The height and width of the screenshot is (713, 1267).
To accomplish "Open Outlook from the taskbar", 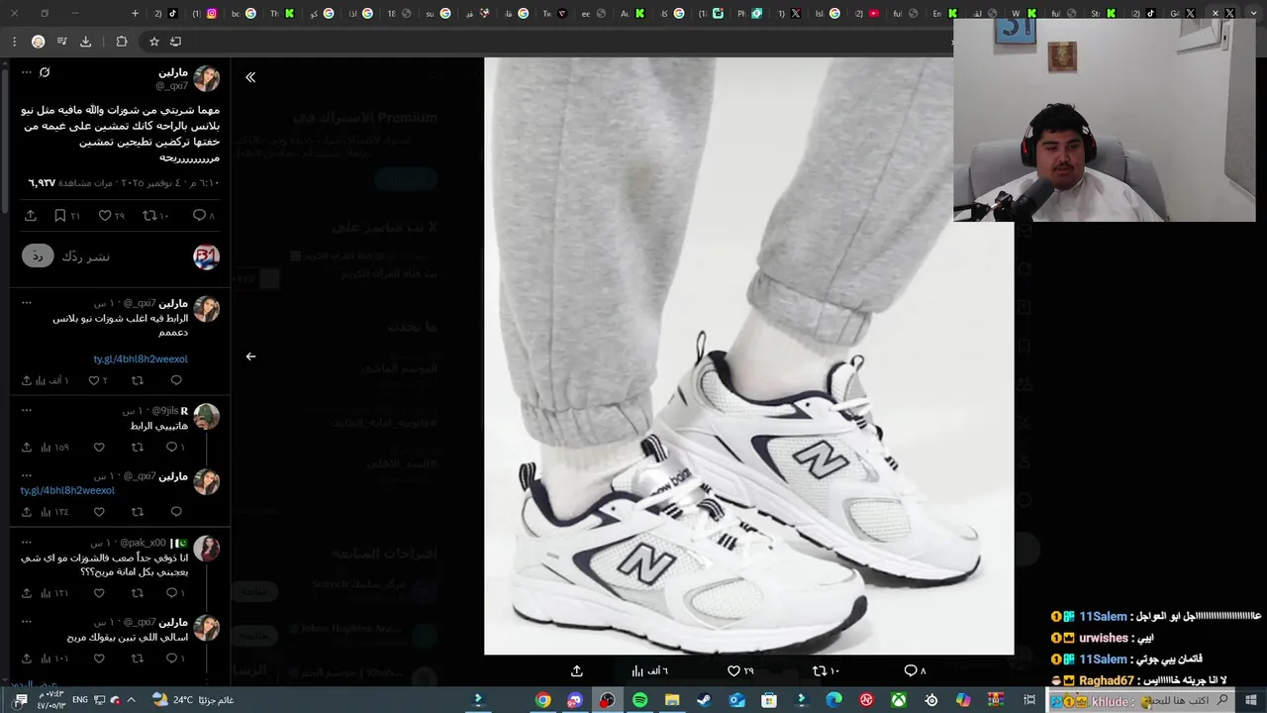I will pos(736,700).
